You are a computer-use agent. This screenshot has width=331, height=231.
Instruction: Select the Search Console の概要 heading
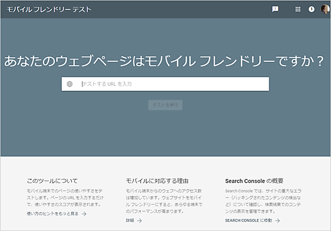coord(254,180)
